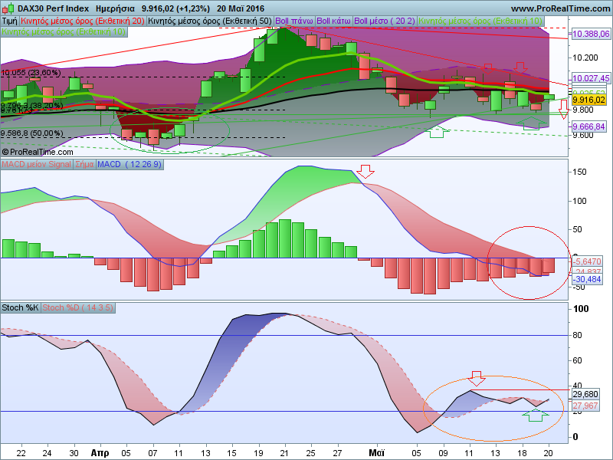The width and height of the screenshot is (613, 460).
Task: Click the 10.027,45 price tag
Action: 591,78
